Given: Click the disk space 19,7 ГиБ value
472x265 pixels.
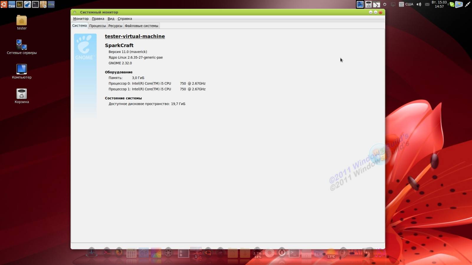Looking at the screenshot, I should pos(178,104).
